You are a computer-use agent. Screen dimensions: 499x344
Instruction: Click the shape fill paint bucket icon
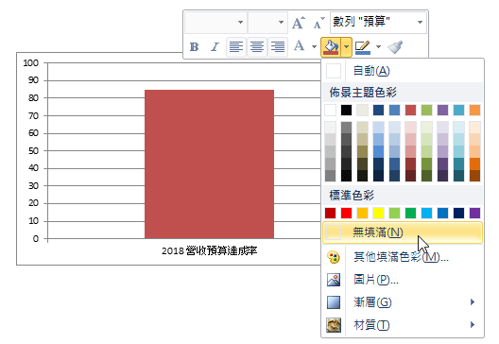[331, 47]
